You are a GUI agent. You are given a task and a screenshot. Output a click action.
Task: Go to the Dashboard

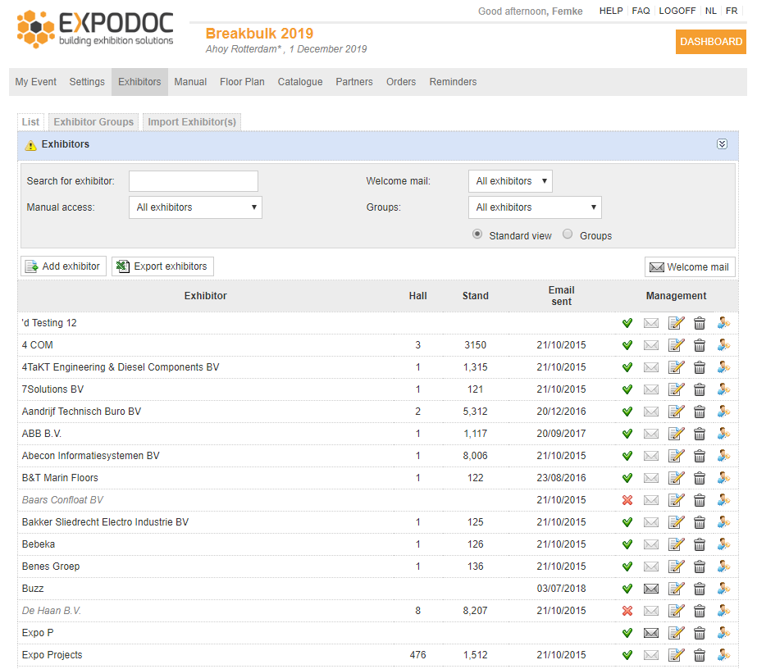click(x=710, y=42)
